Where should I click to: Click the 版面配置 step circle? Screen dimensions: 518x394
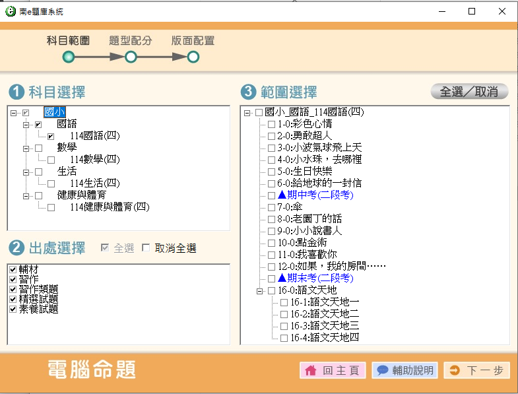coord(193,57)
